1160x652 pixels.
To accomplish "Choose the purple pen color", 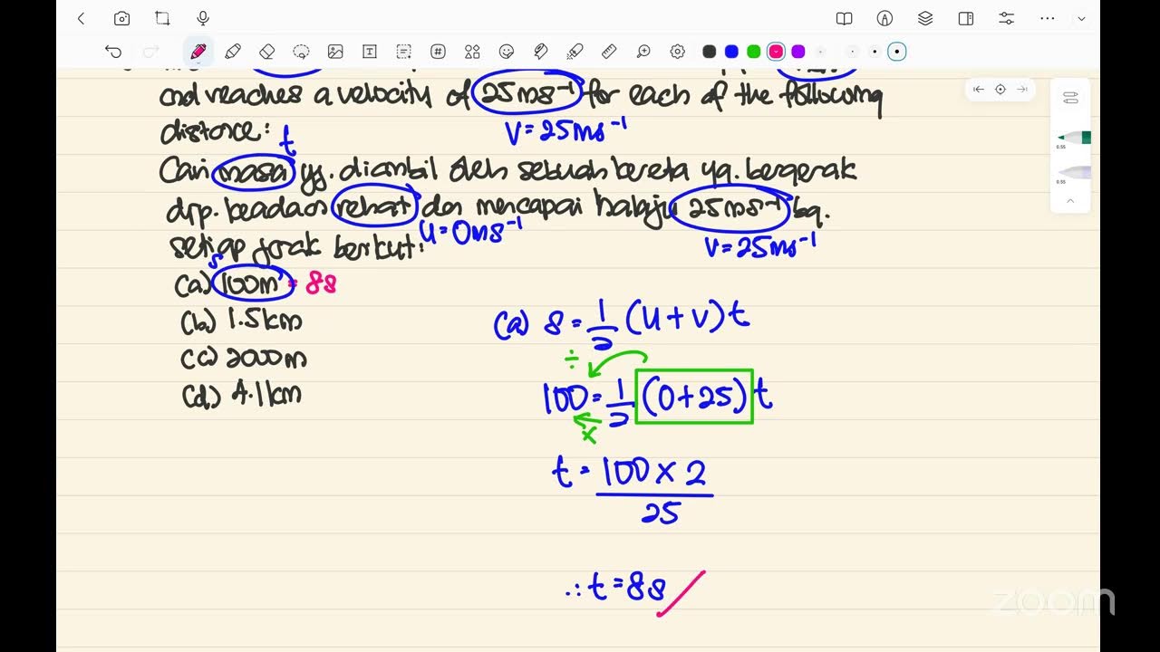I will coord(798,52).
